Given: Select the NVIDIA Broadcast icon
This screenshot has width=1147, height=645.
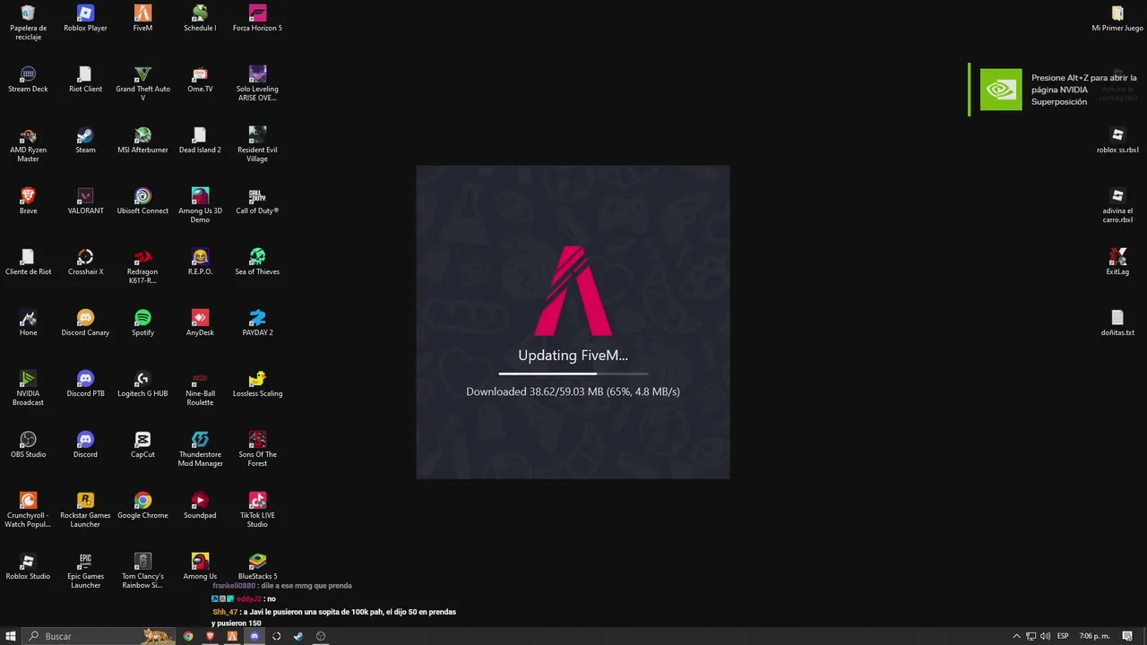Looking at the screenshot, I should (28, 388).
